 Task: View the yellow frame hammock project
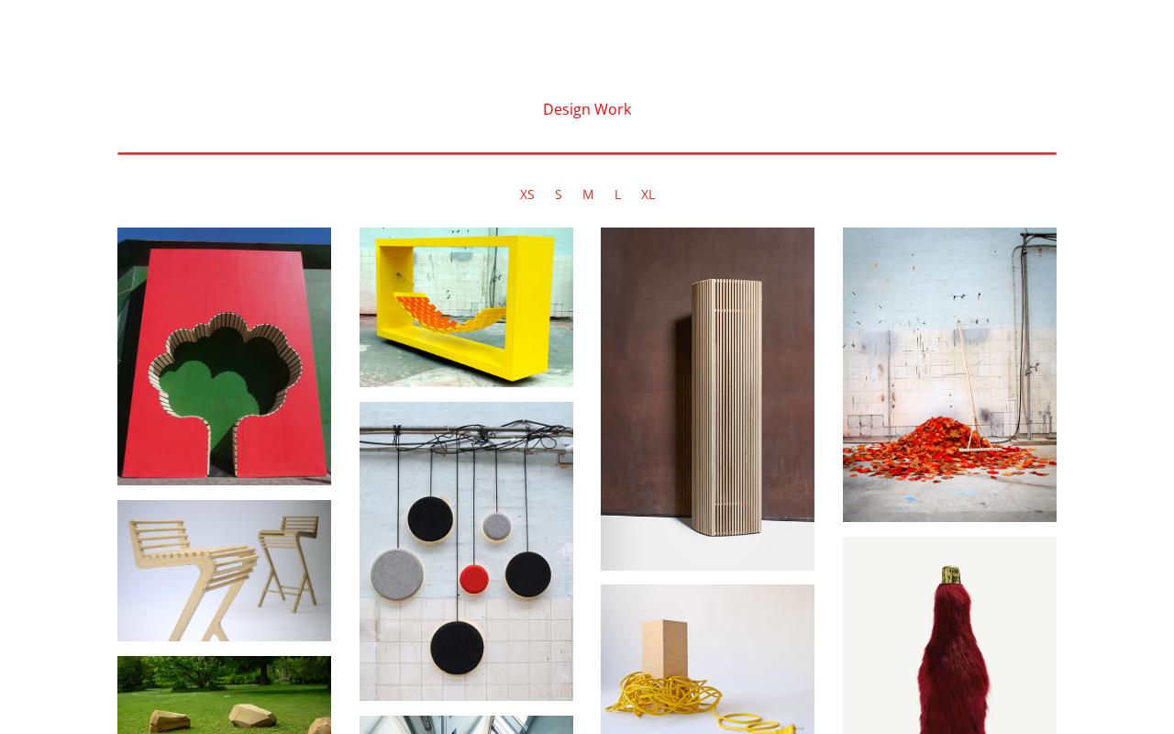coord(466,307)
